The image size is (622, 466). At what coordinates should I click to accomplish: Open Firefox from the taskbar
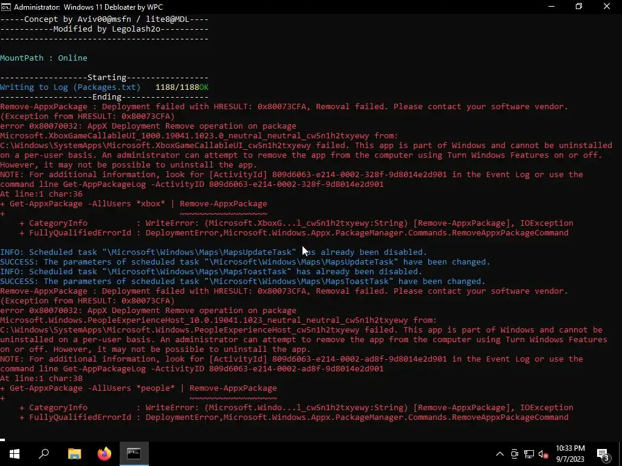pos(104,454)
